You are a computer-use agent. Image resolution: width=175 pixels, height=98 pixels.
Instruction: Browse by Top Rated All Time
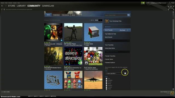coord(110,34)
